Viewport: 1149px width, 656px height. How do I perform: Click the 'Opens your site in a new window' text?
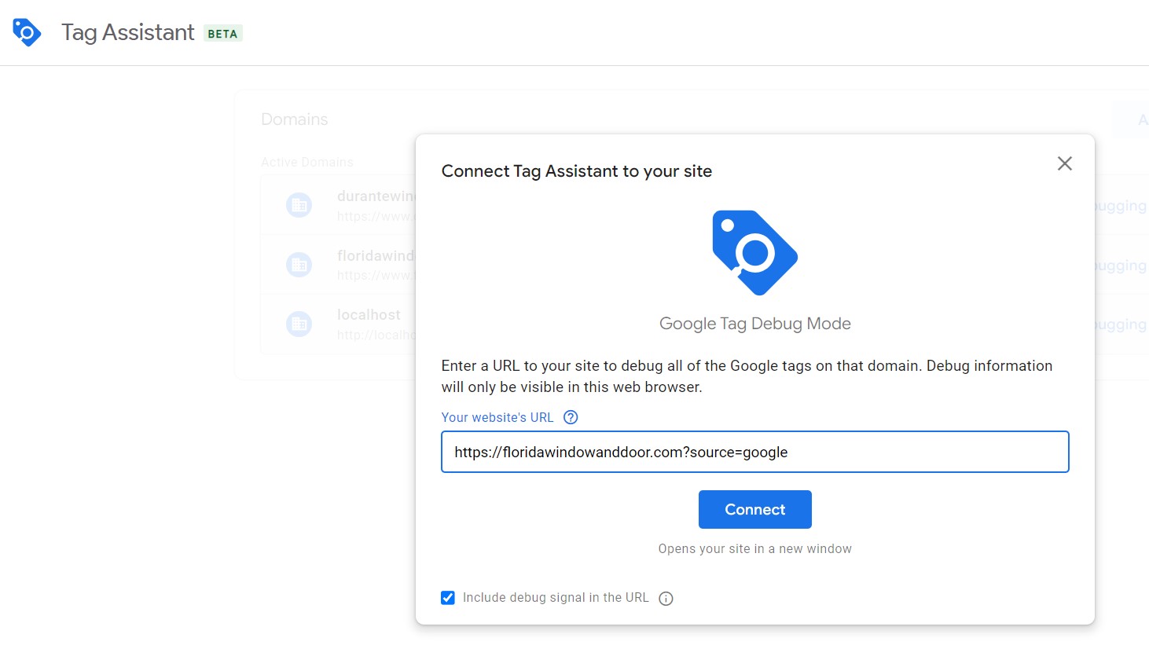(755, 548)
